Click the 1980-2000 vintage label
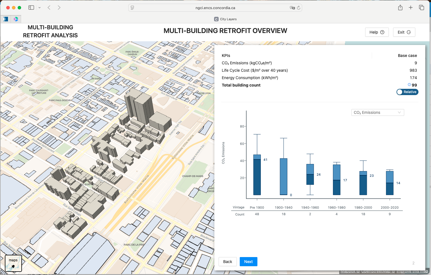The width and height of the screenshot is (431, 275). 363,208
